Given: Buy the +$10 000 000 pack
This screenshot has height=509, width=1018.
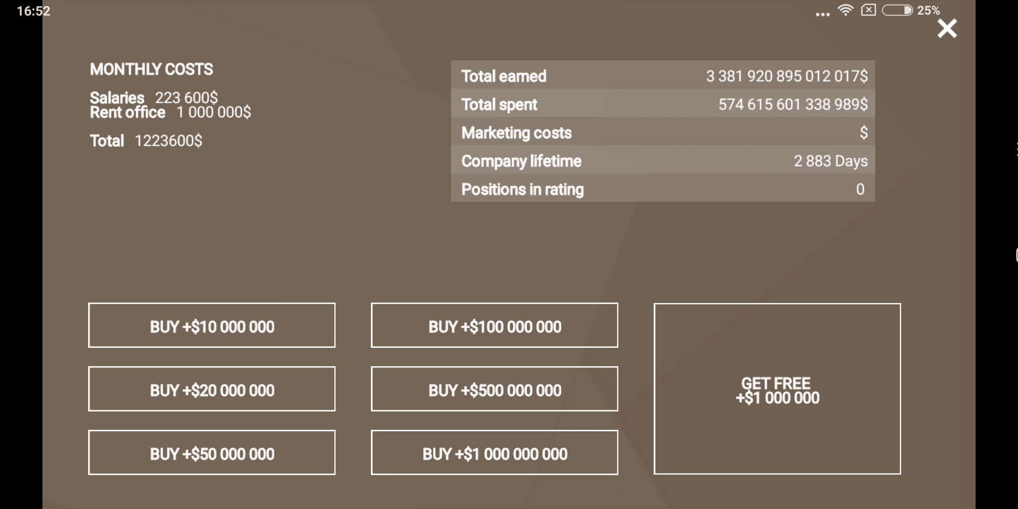Looking at the screenshot, I should click(x=212, y=325).
